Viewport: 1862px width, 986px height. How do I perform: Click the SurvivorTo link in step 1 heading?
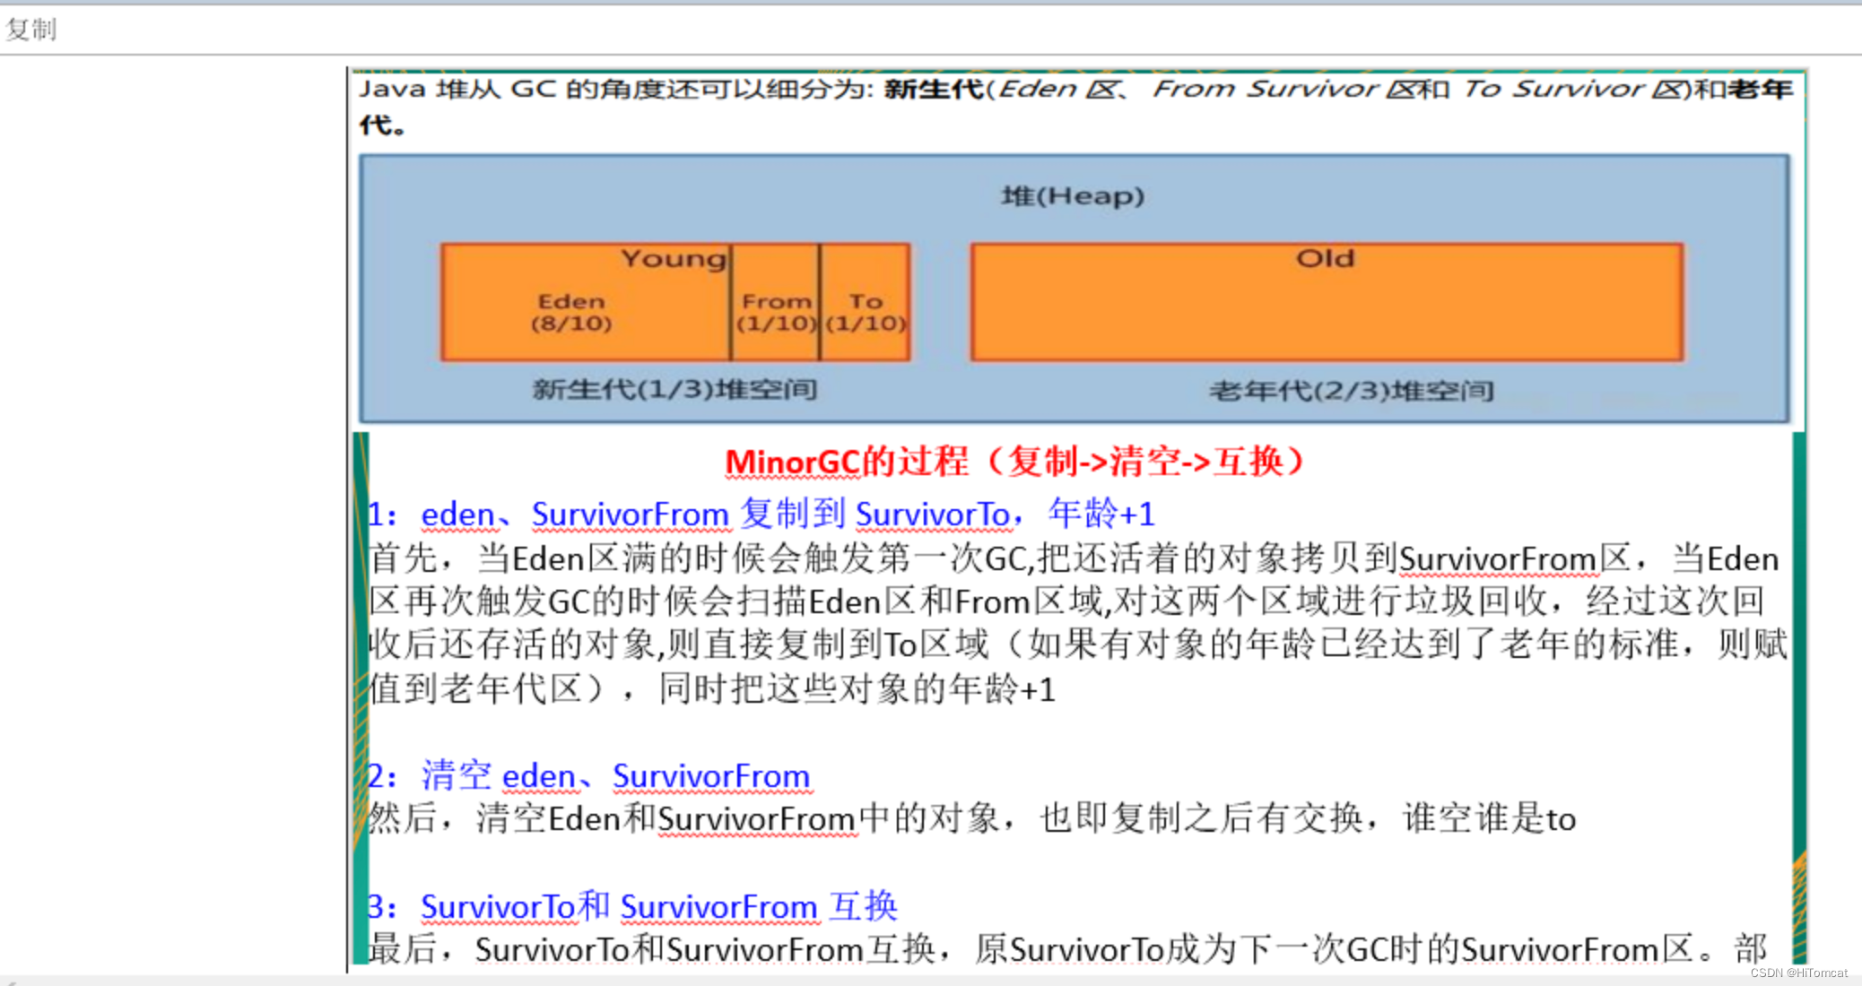coord(933,515)
